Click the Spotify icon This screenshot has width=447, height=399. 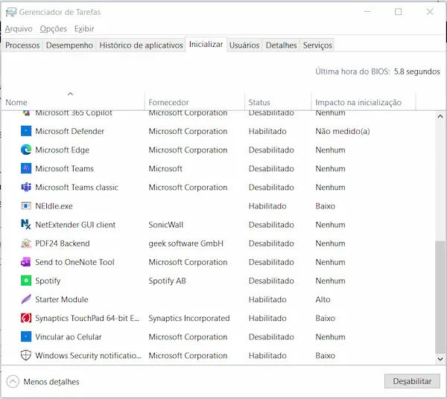26,281
